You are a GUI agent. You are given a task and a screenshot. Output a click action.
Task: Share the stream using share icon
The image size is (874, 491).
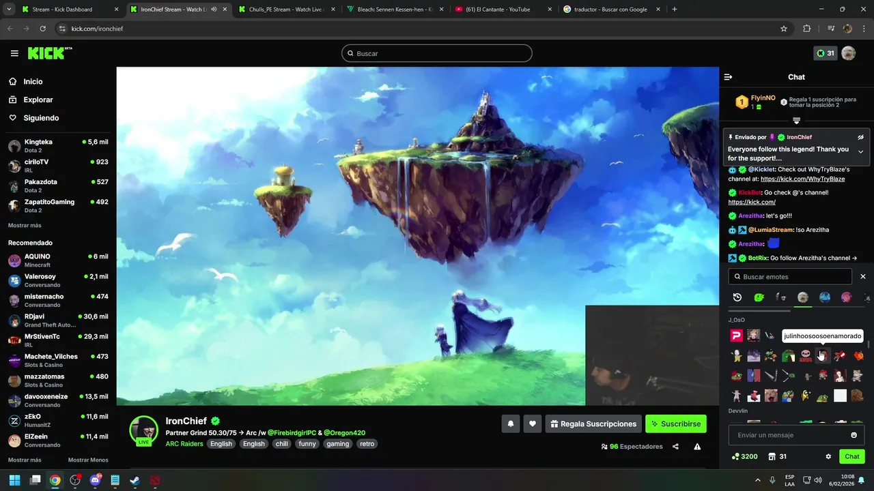pyautogui.click(x=675, y=447)
